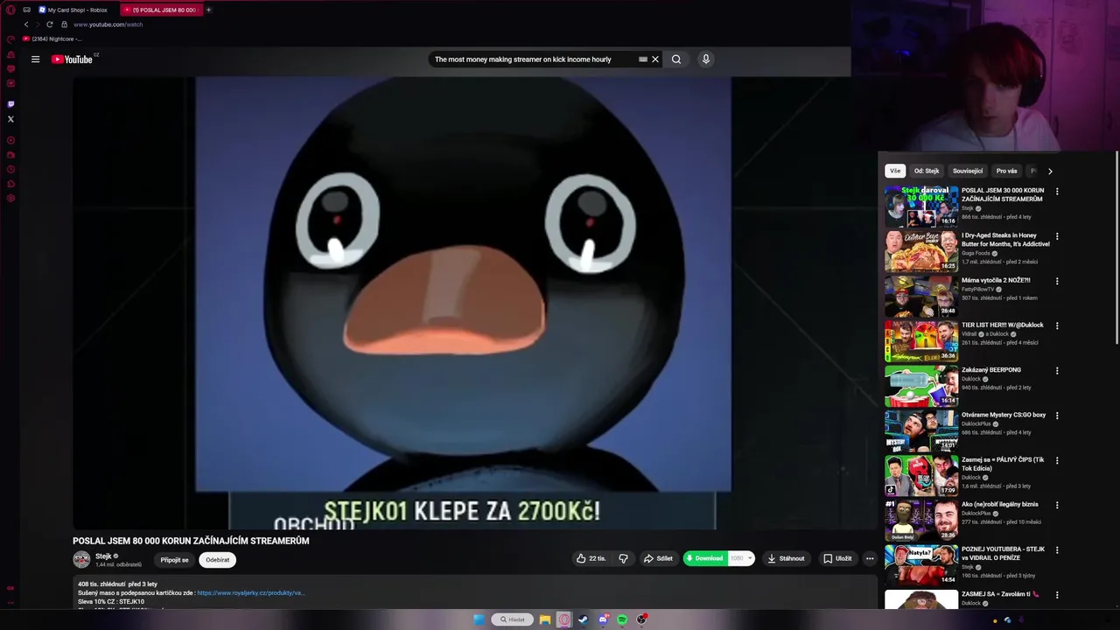
Task: Open the TIER LIST HER thumbnail
Action: point(921,340)
